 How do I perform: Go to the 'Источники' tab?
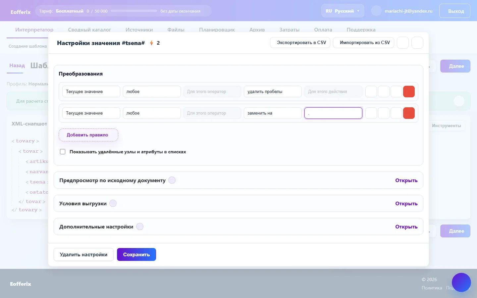coord(139,30)
